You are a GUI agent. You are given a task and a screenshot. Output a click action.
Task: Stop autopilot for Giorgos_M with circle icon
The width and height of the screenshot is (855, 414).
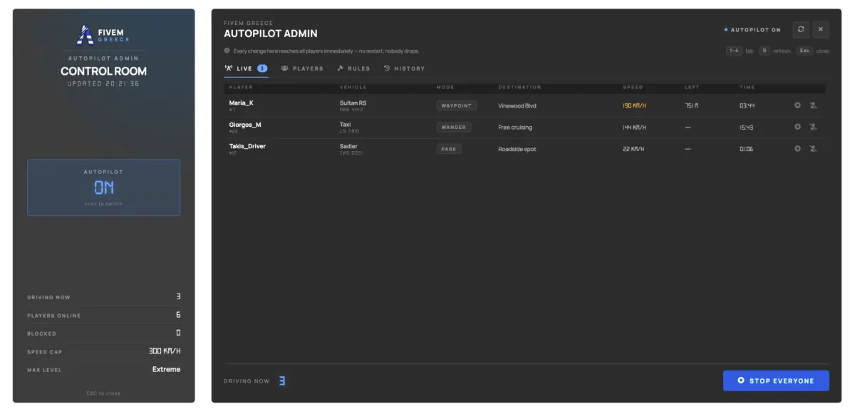click(x=797, y=127)
